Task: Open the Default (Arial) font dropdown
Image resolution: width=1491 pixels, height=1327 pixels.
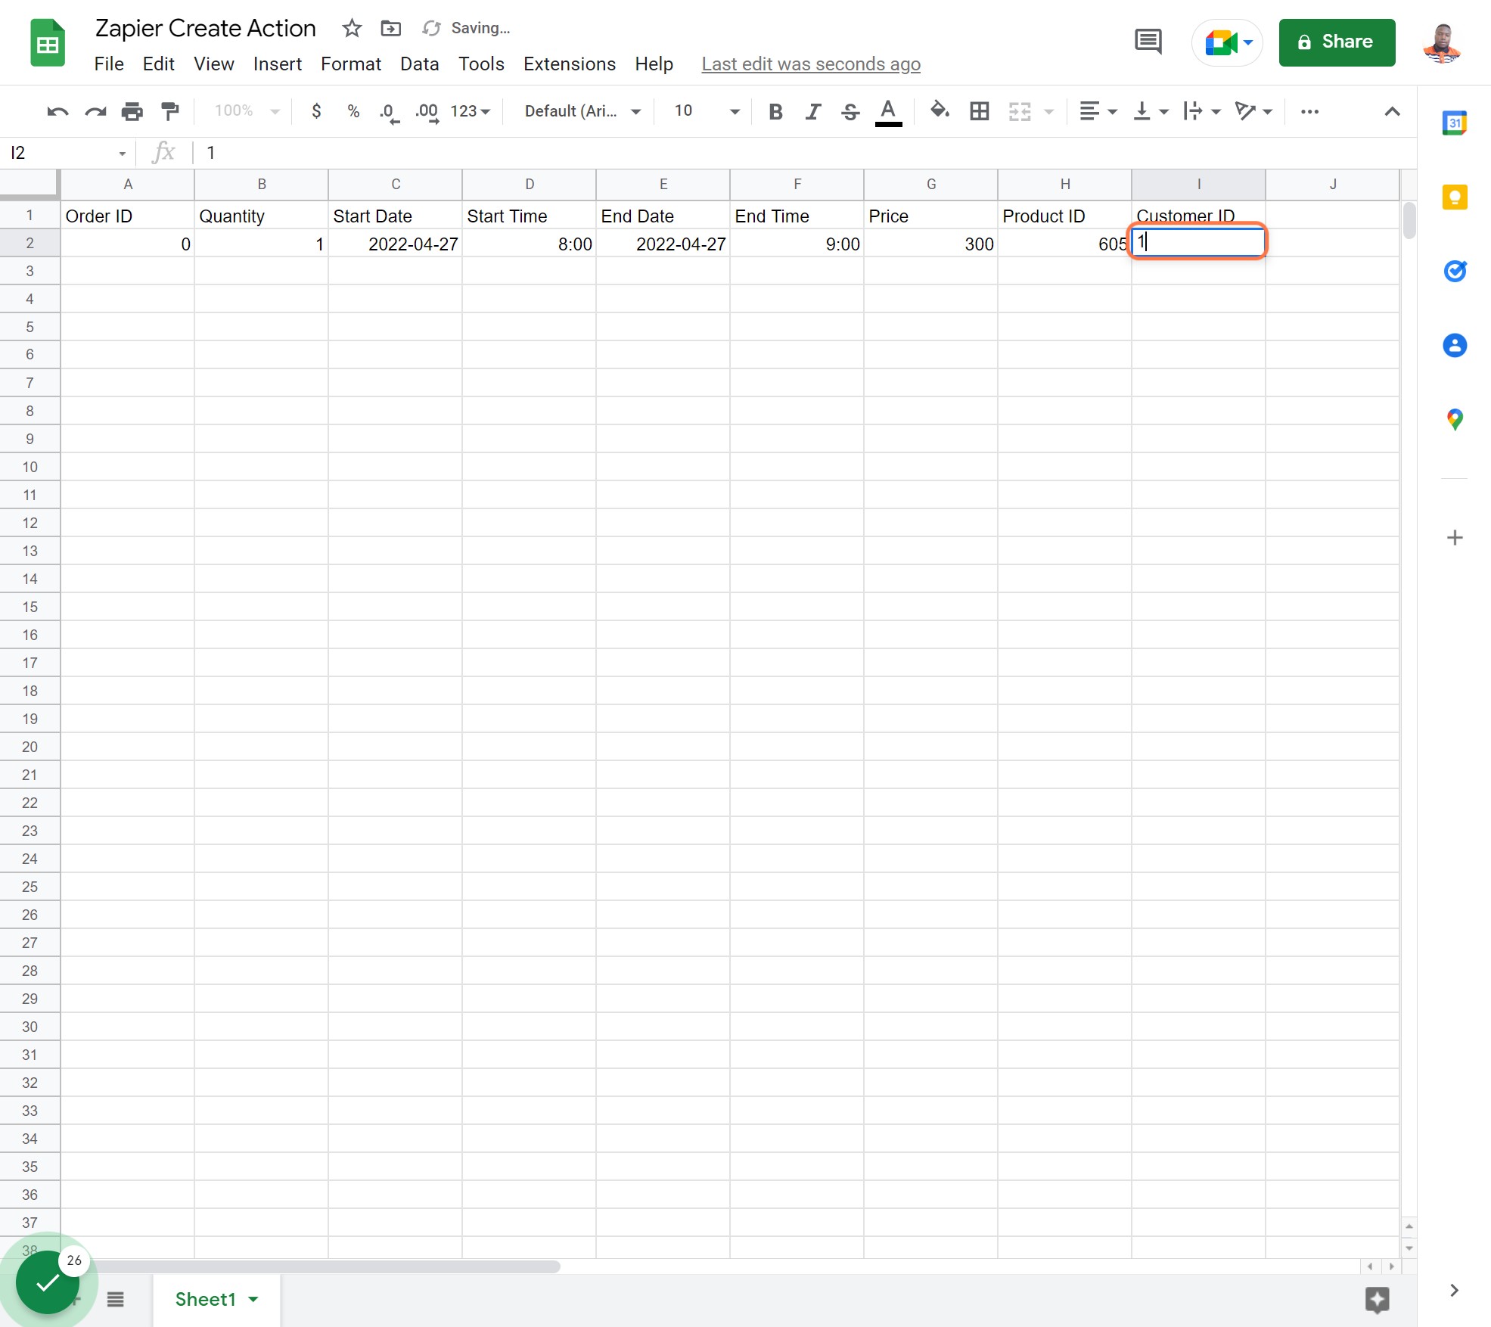Action: (582, 111)
